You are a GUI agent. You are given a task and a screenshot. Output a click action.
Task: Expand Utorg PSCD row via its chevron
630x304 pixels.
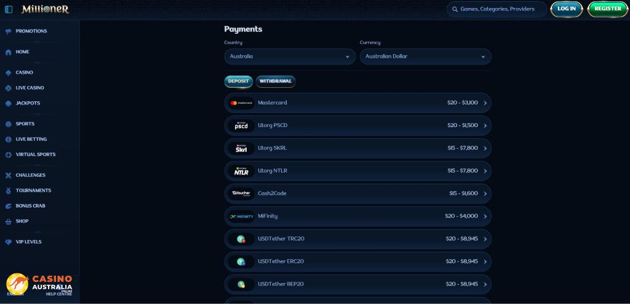(x=485, y=125)
